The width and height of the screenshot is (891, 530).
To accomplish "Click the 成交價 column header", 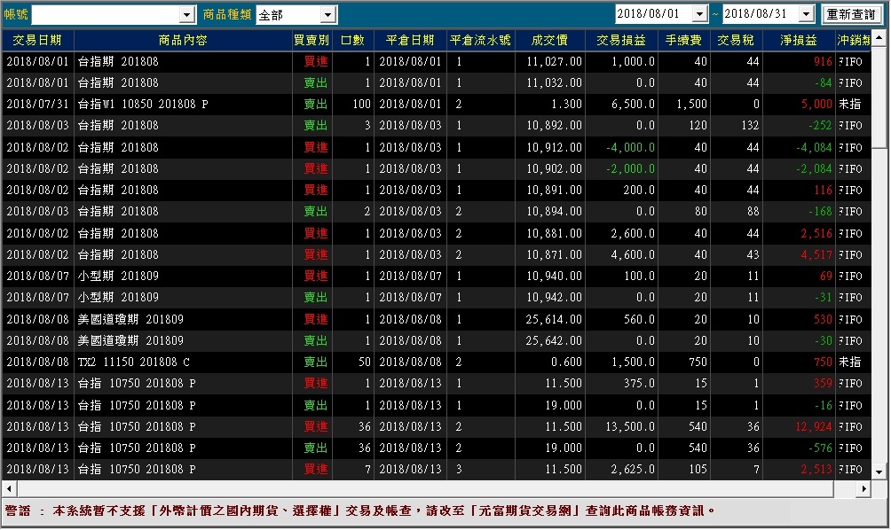I will tap(550, 40).
